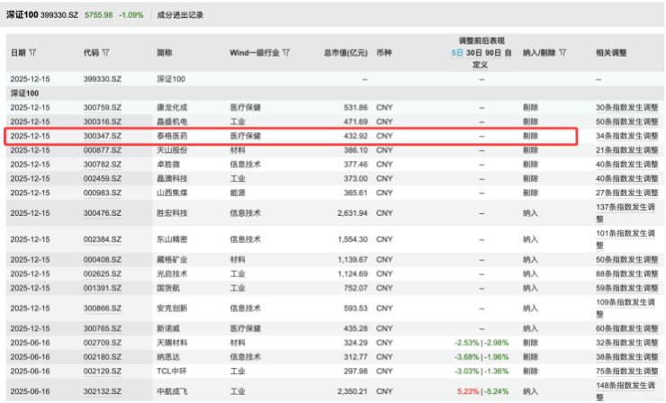666x403 pixels.
Task: Open stock code 300316.SZ
Action: tap(103, 121)
